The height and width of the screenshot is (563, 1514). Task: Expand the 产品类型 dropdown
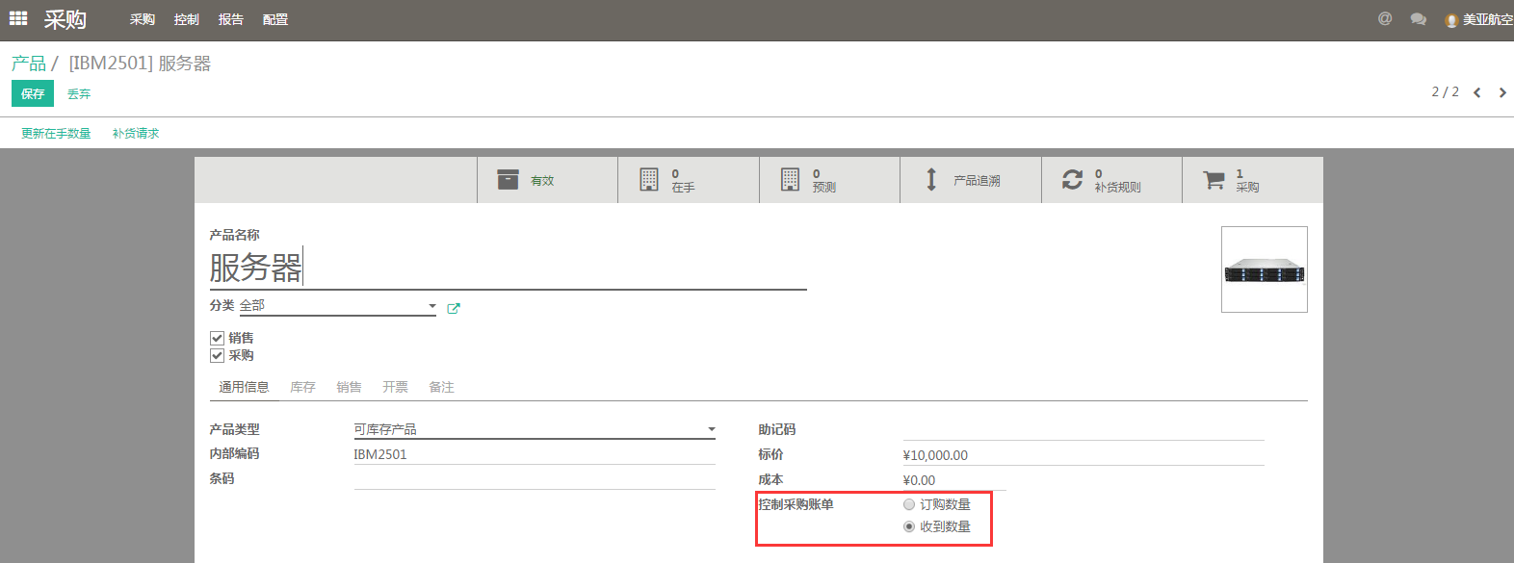pyautogui.click(x=712, y=429)
